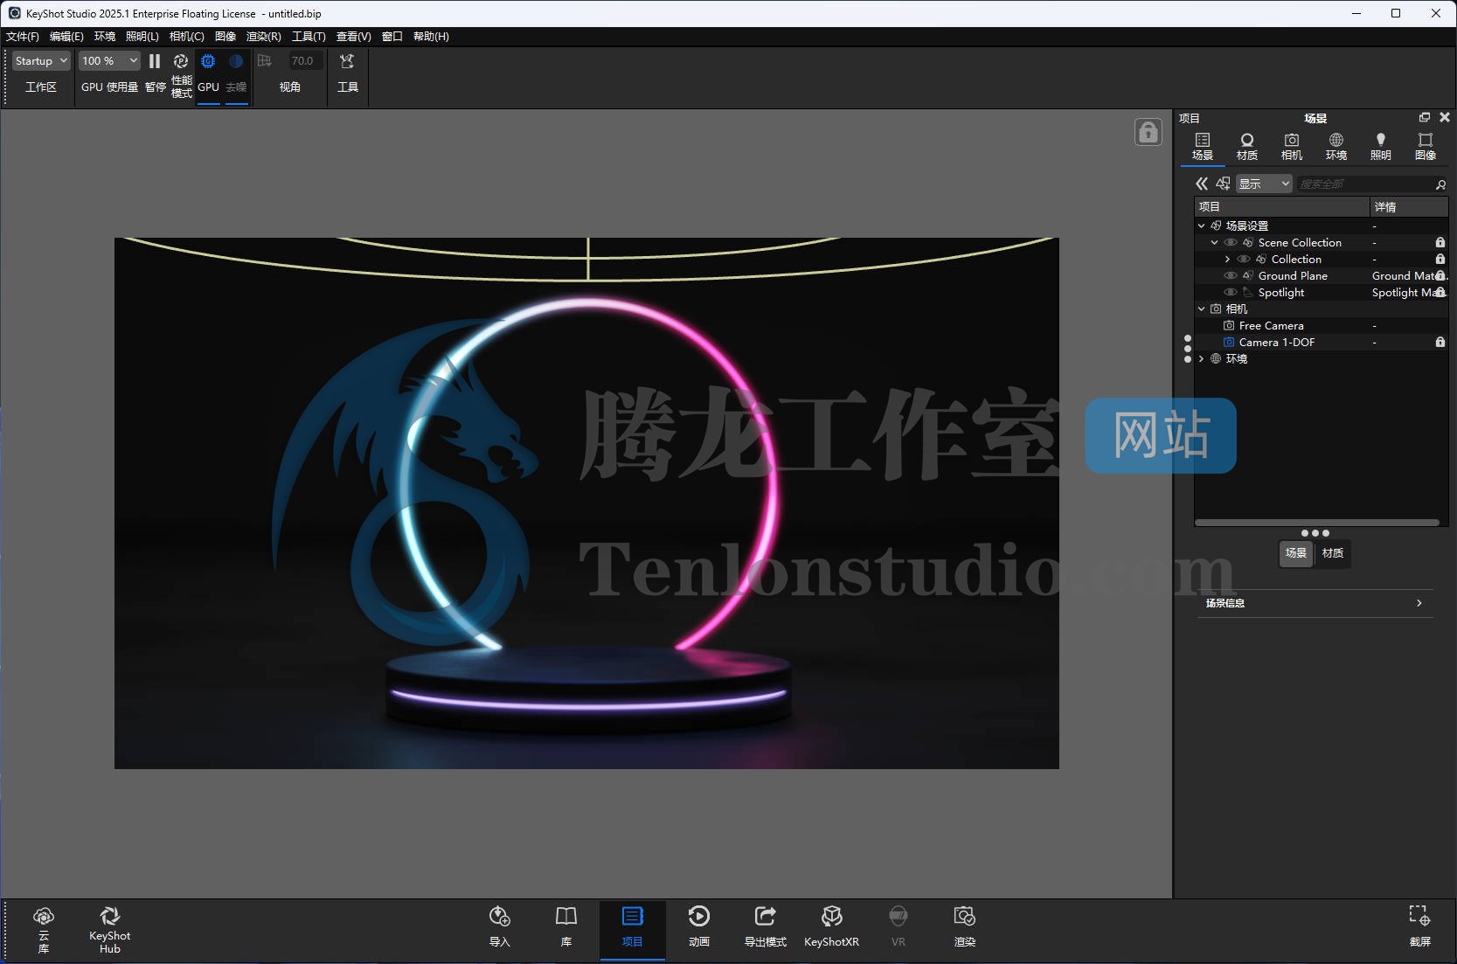Select the Ground Plane tree item
The height and width of the screenshot is (964, 1457).
pyautogui.click(x=1293, y=275)
